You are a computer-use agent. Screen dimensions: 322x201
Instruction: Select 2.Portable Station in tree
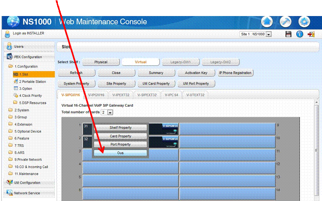[x=32, y=82]
